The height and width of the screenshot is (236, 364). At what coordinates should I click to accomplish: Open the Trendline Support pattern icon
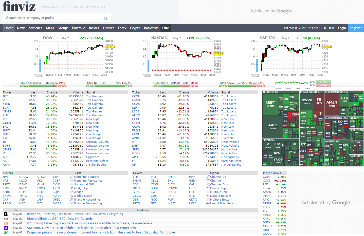71,177
